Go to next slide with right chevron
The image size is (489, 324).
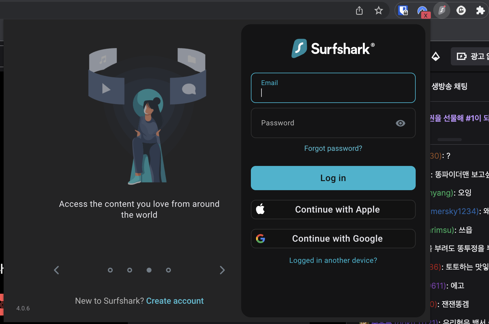point(222,270)
